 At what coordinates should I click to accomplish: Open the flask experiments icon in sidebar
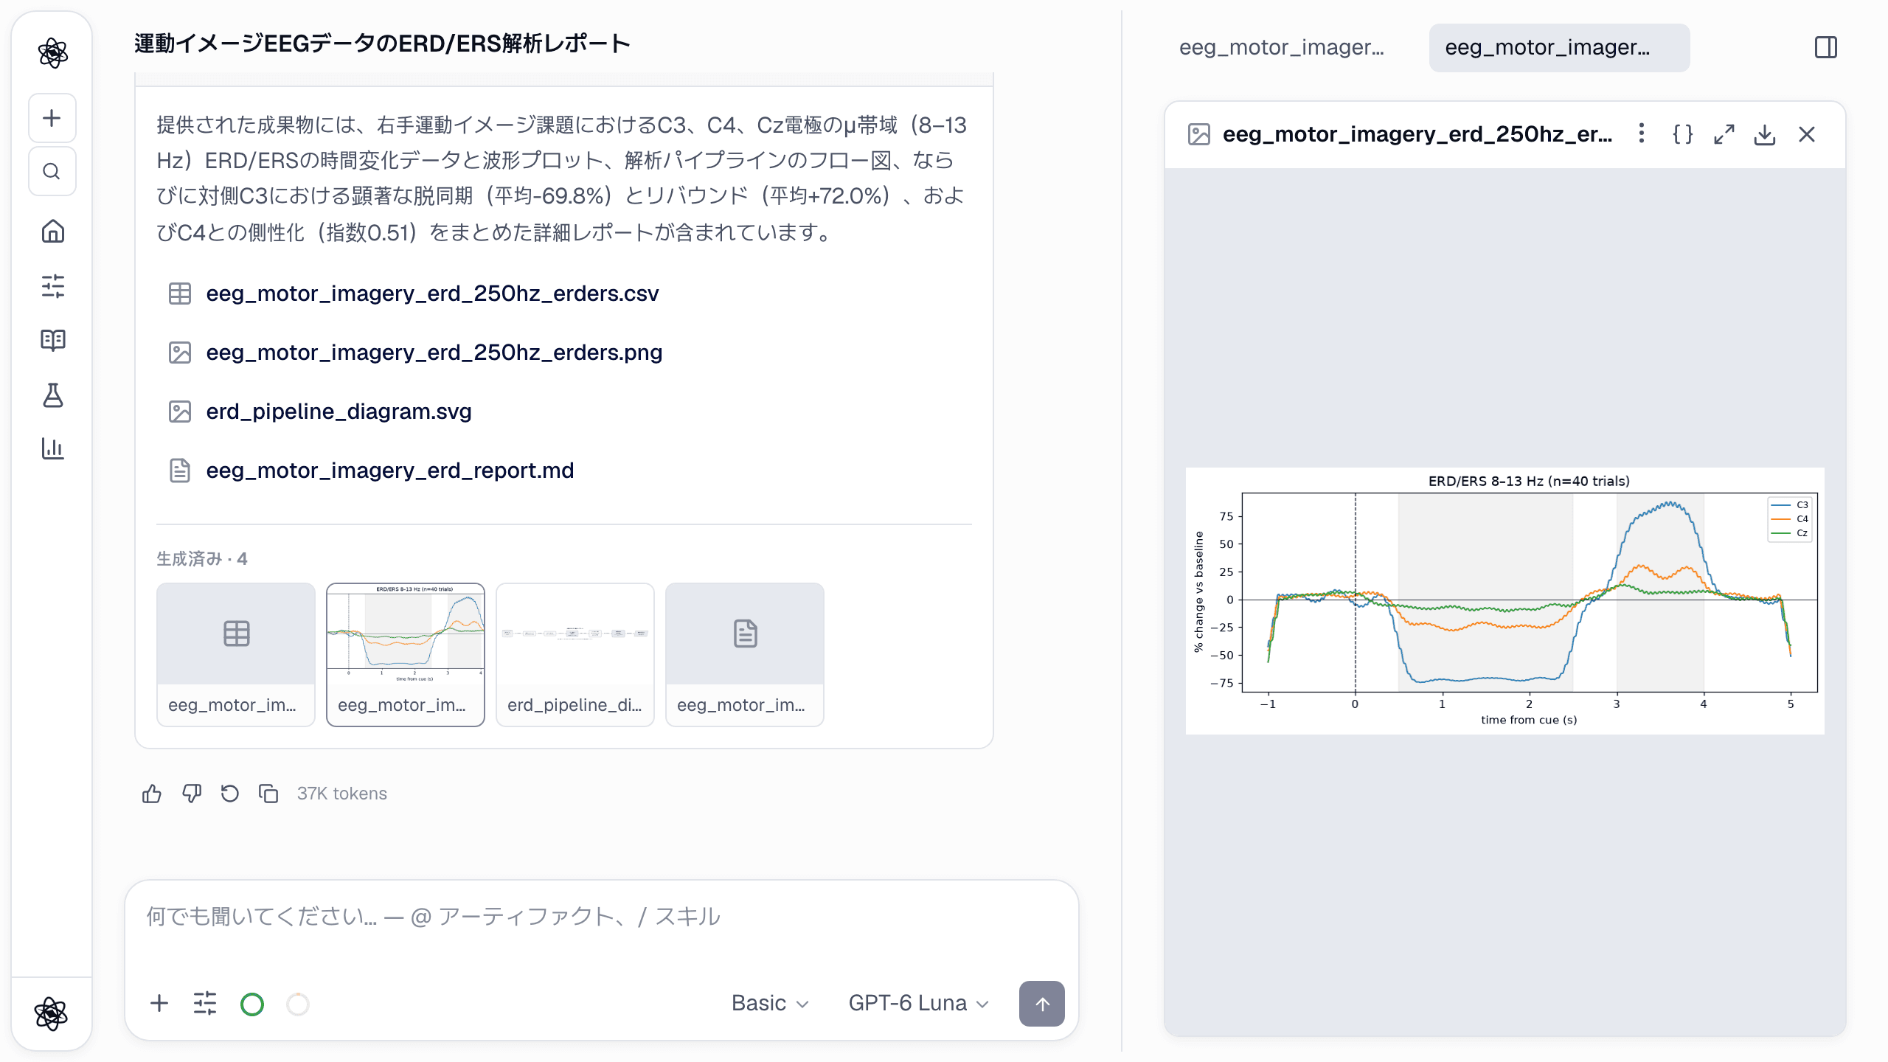pyautogui.click(x=52, y=395)
